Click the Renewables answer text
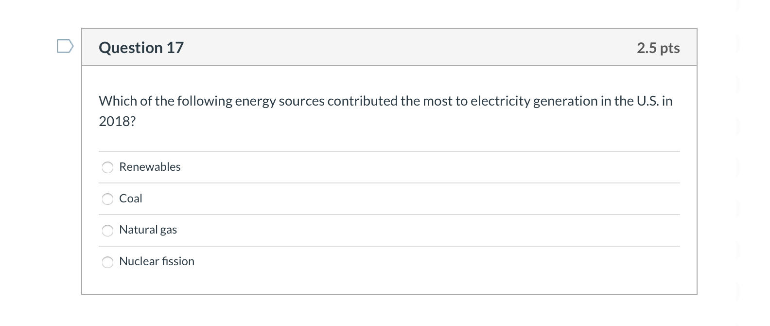 coord(150,166)
